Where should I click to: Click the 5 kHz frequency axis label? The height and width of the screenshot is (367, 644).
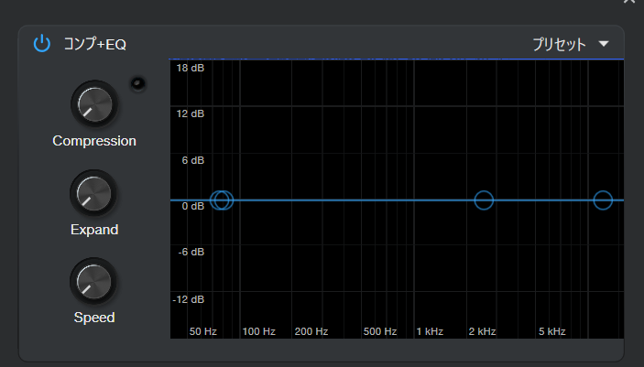[x=551, y=330]
